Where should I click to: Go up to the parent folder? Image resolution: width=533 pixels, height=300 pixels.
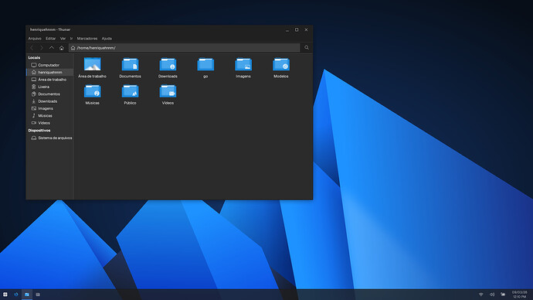point(51,48)
